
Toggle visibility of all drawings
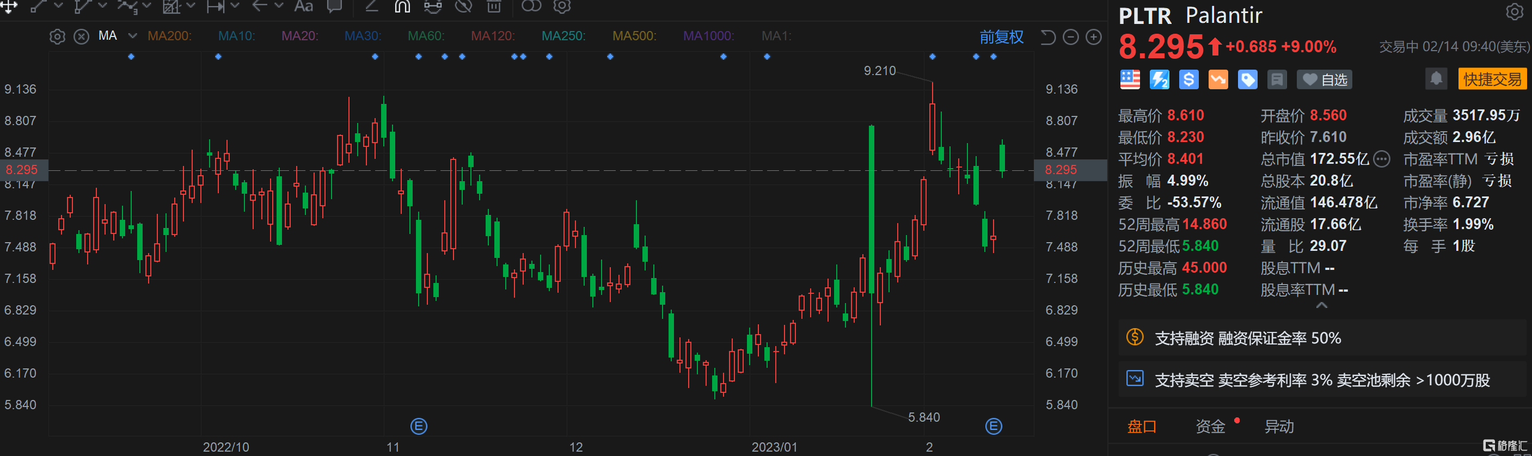point(463,6)
